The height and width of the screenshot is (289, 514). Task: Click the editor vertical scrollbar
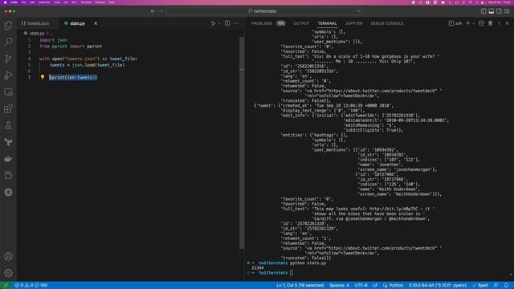tap(242, 143)
